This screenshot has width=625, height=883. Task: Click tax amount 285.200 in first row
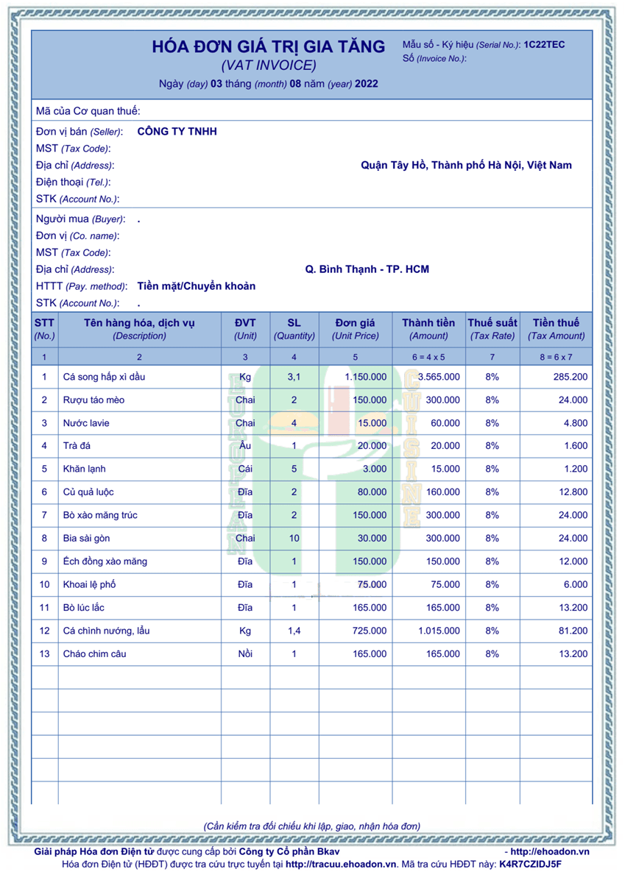point(570,377)
